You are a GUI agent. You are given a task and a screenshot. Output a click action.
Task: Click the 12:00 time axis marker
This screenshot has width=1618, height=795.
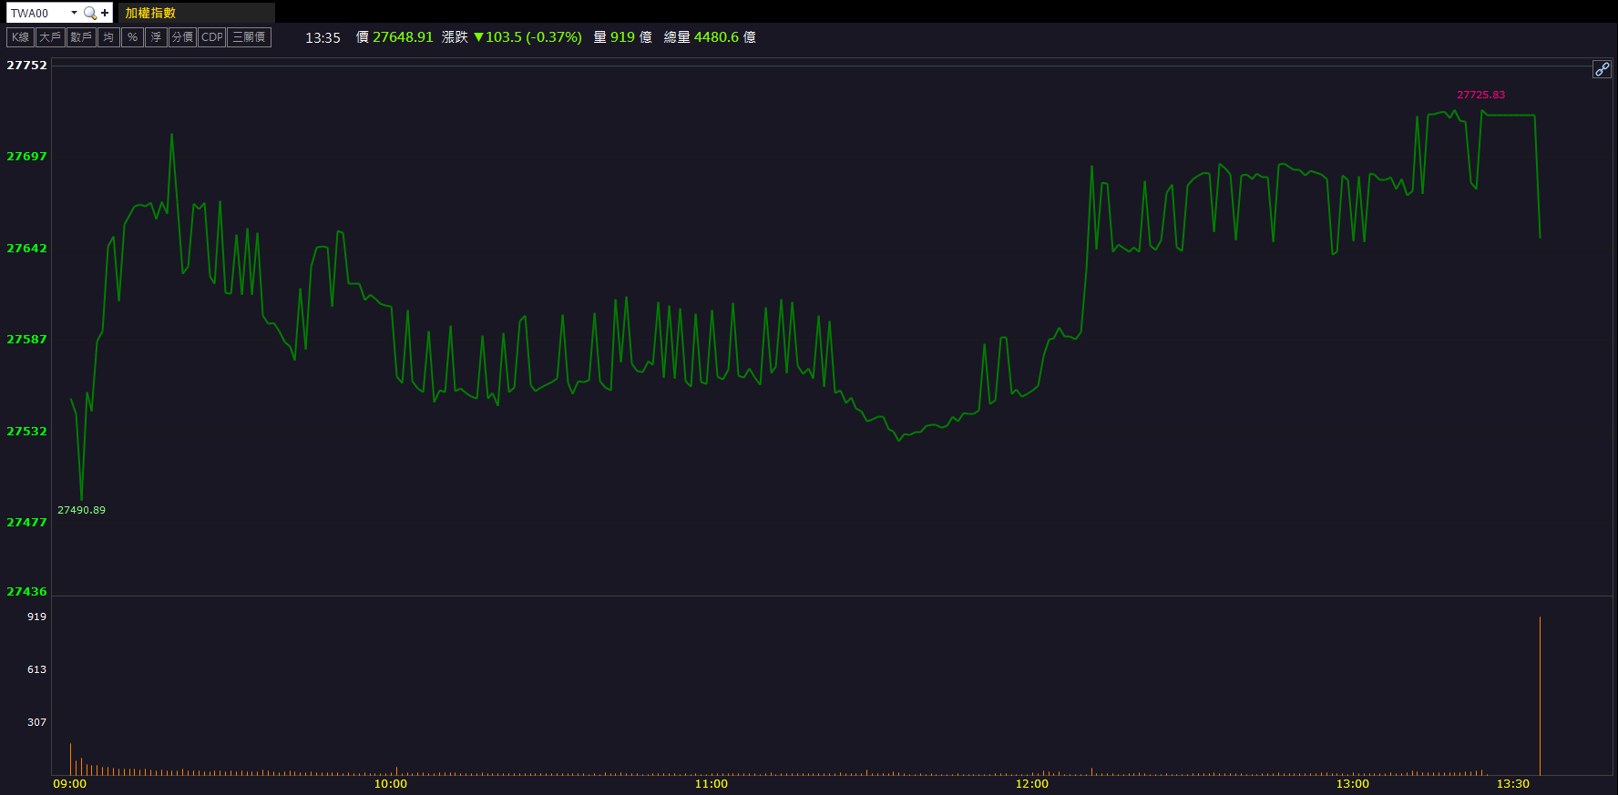[1031, 783]
